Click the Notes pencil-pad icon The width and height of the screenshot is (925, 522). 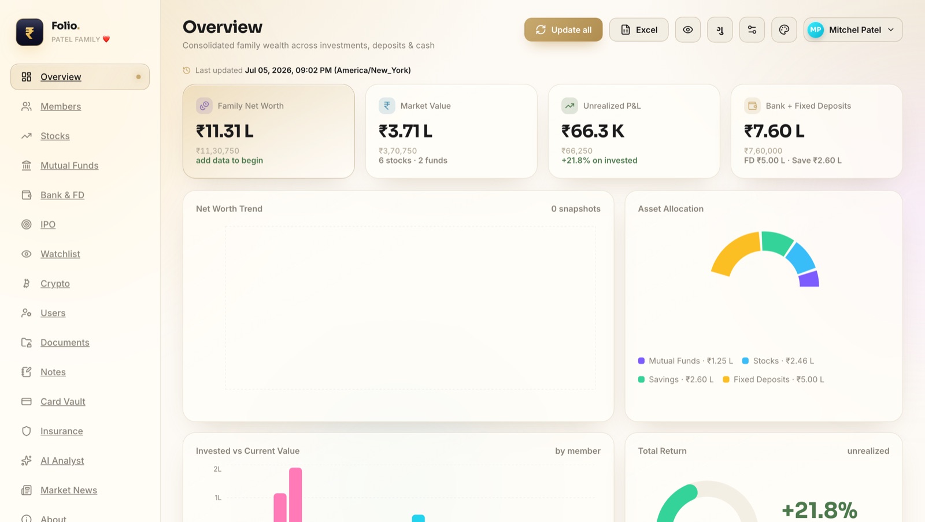pyautogui.click(x=27, y=372)
